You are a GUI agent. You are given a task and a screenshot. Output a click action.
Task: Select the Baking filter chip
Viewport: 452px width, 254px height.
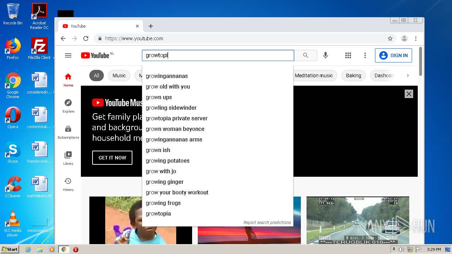(x=353, y=75)
